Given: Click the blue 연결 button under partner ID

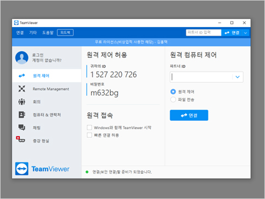Looking at the screenshot, I should coord(189,115).
